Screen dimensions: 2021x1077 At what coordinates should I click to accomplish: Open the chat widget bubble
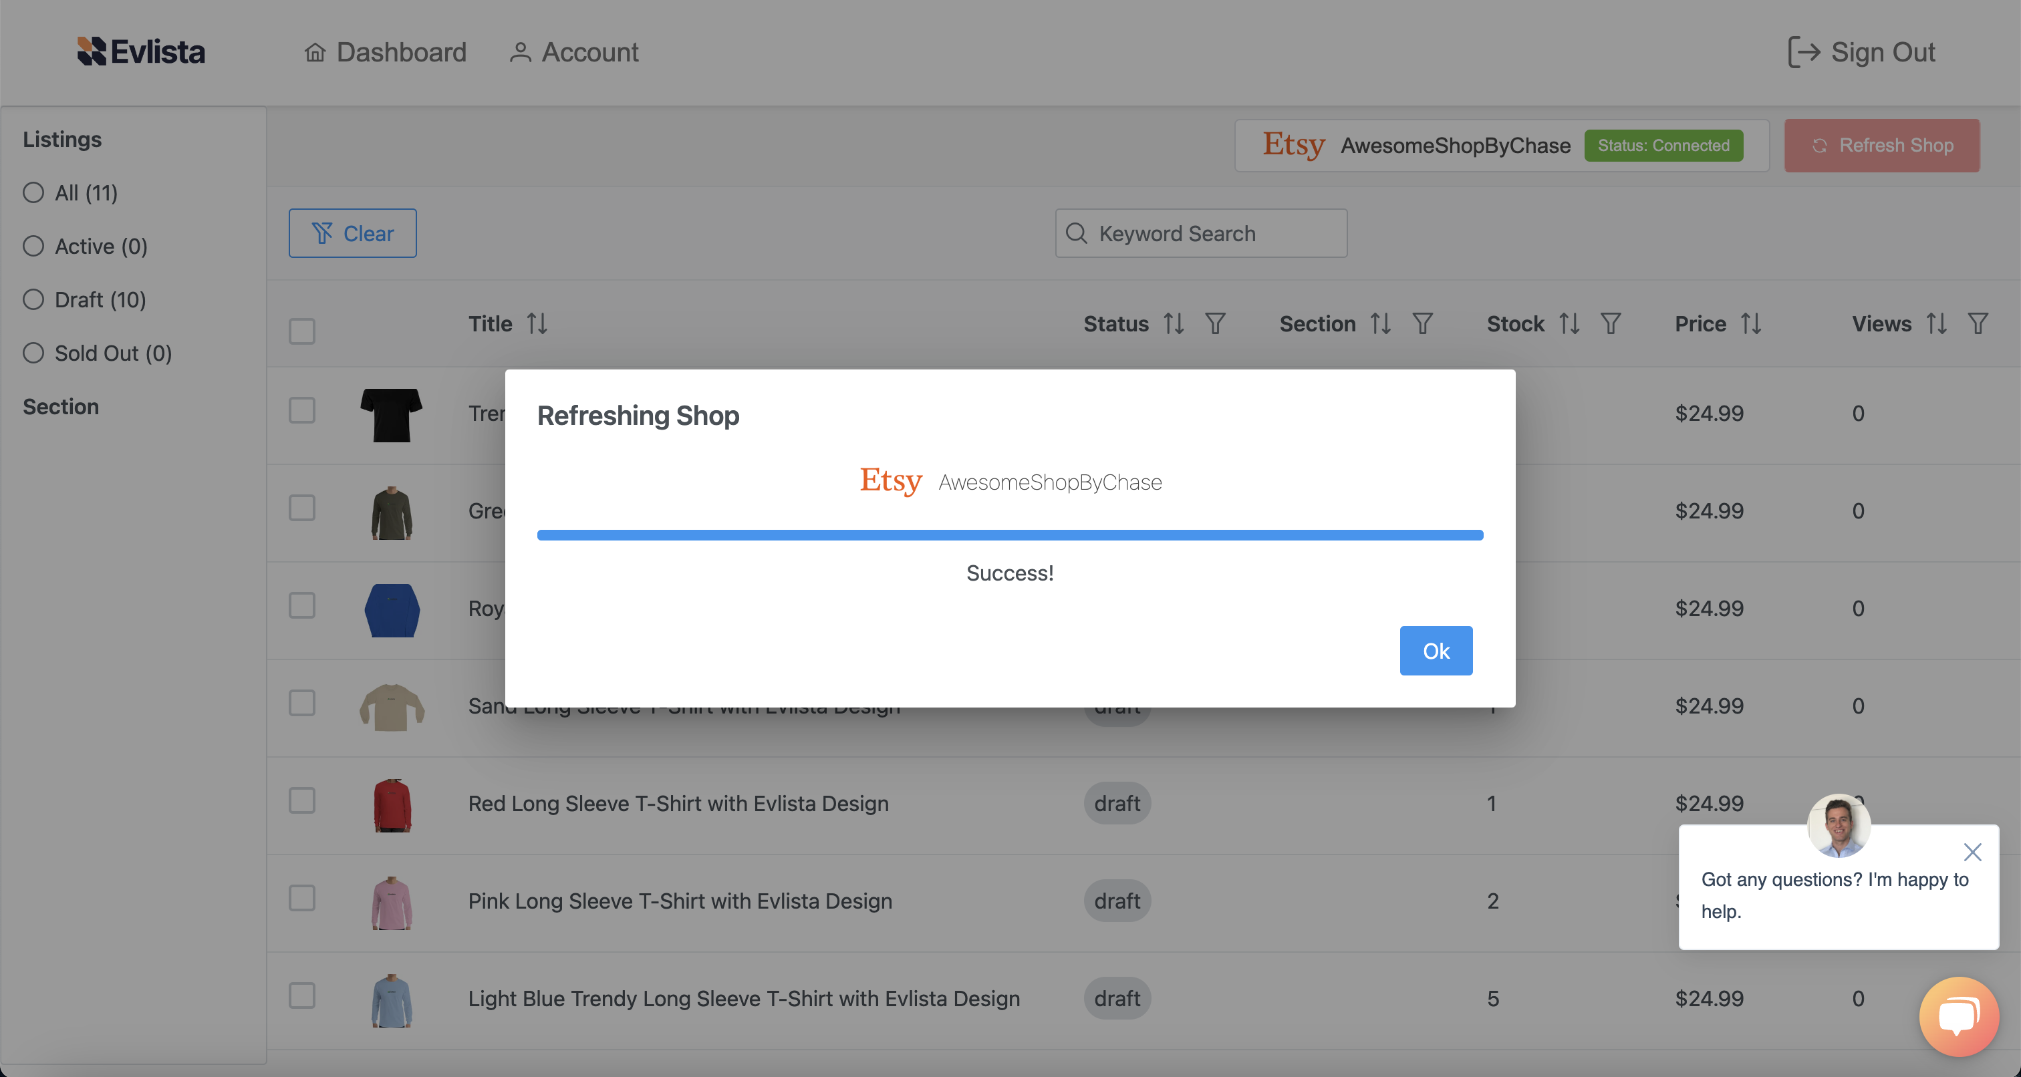pos(1959,1017)
